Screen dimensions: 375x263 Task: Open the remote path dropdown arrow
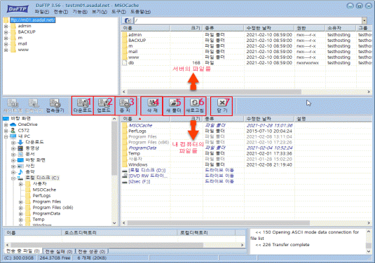pos(364,20)
